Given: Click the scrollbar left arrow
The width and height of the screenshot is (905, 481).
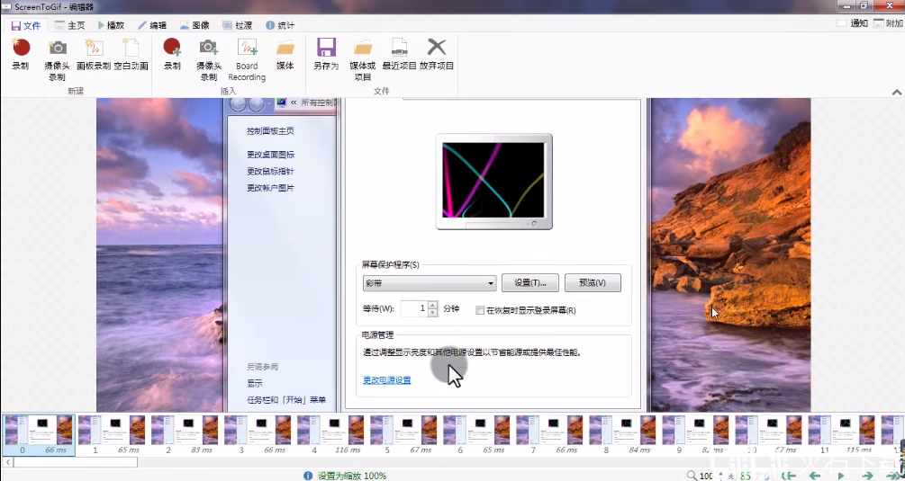Looking at the screenshot, I should click(7, 462).
